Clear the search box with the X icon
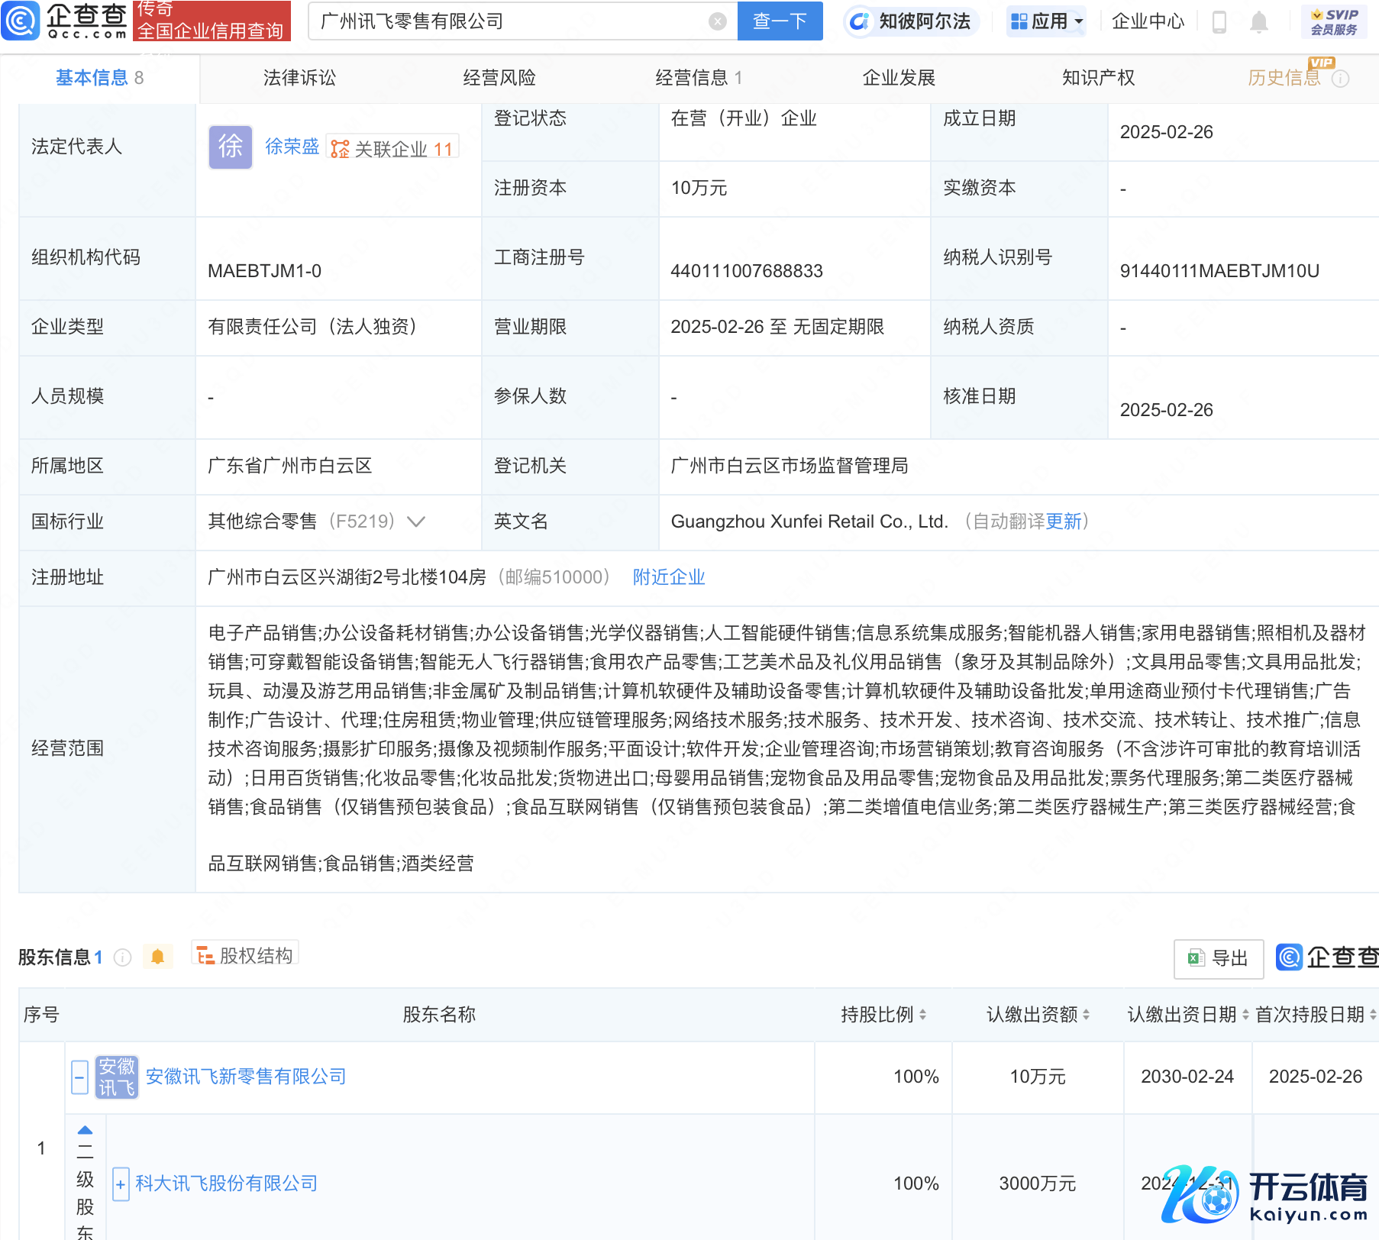1379x1240 pixels. pyautogui.click(x=717, y=21)
